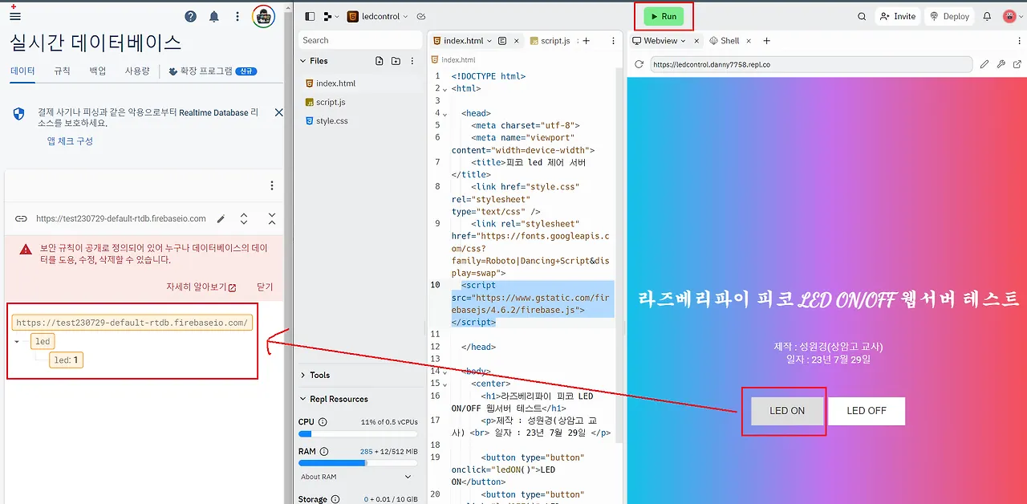Click the 앱 체크 구성 link

pos(70,140)
